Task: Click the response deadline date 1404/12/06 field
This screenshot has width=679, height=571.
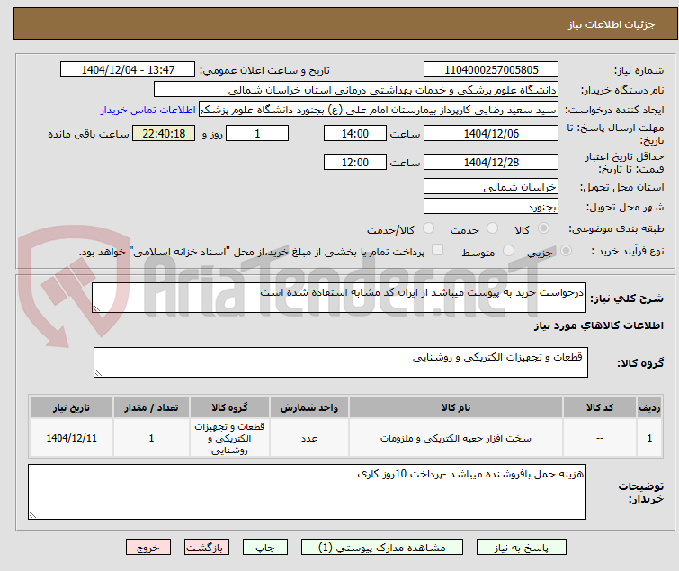Action: pyautogui.click(x=491, y=133)
